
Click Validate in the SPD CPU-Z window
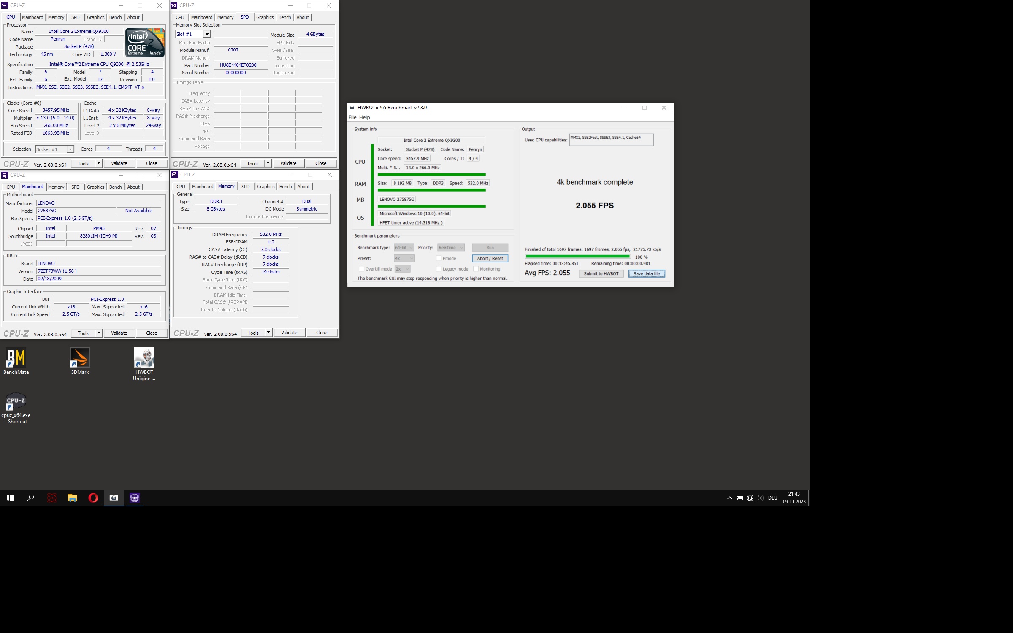288,163
